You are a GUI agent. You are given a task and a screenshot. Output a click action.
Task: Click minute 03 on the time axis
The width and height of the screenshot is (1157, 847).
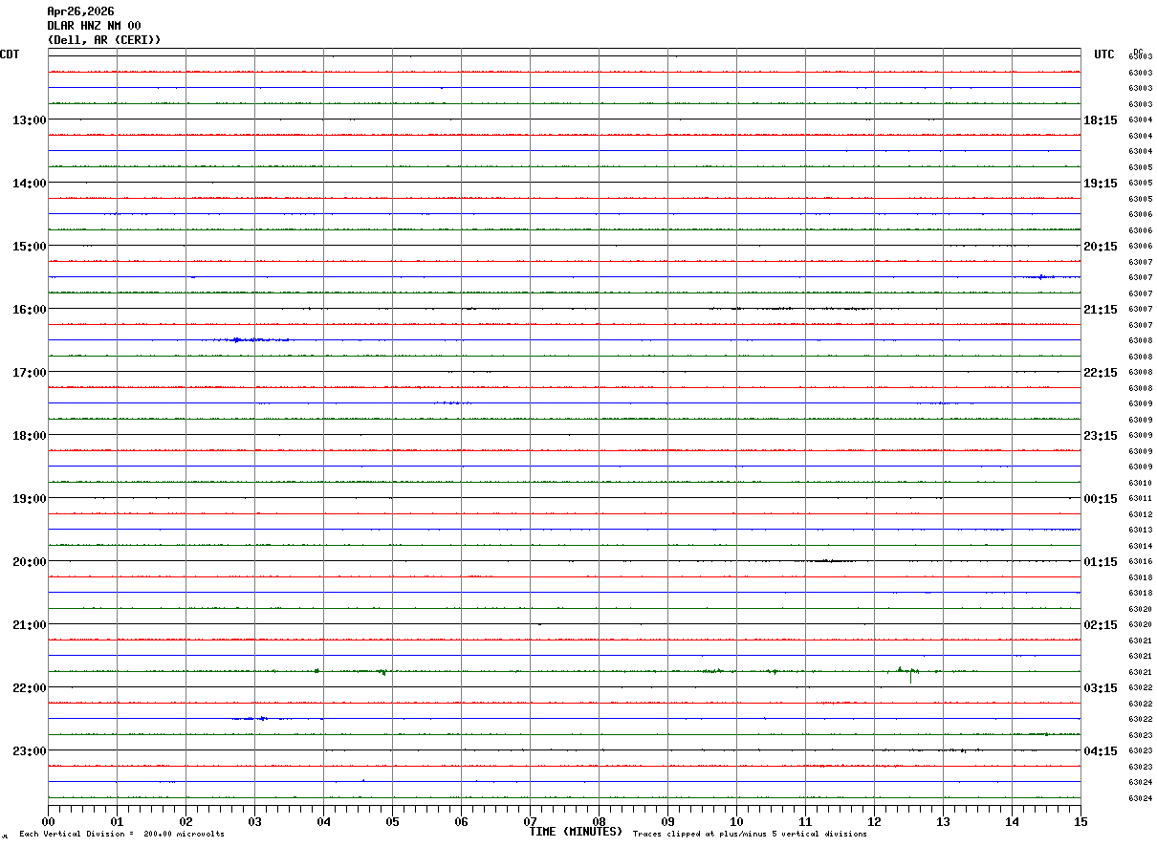click(x=254, y=821)
